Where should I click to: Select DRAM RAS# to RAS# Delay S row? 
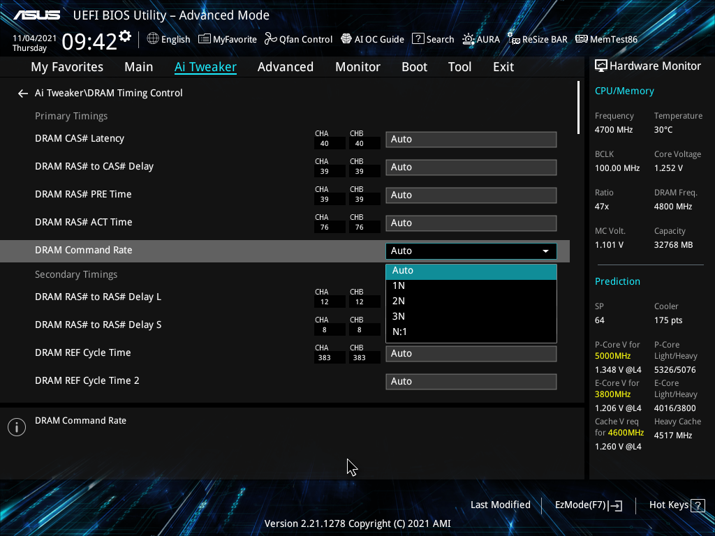tap(98, 325)
